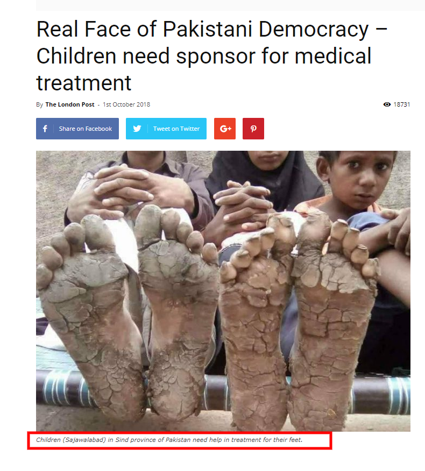Share the article via Google+ icon
The height and width of the screenshot is (471, 425).
click(x=225, y=129)
